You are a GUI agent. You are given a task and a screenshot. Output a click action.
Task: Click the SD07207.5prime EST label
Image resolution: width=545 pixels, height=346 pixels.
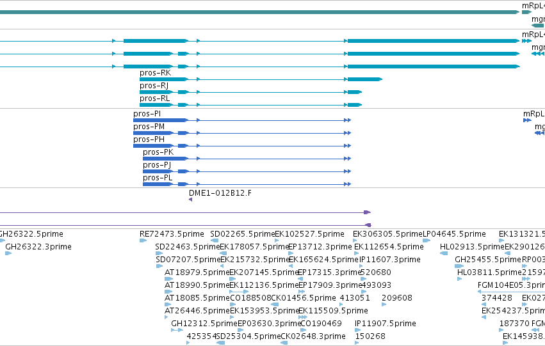[x=188, y=260]
